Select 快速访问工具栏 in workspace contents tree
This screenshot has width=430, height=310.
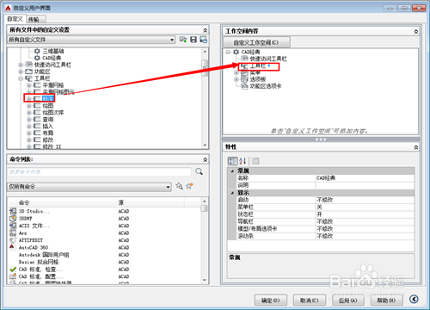268,59
